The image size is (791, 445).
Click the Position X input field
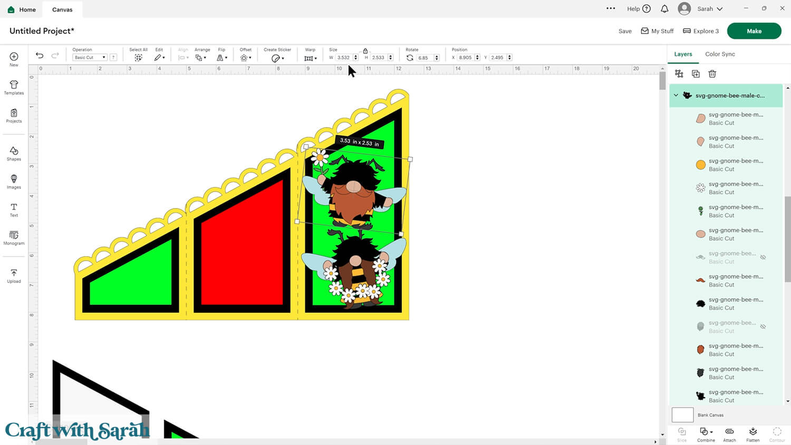click(466, 58)
